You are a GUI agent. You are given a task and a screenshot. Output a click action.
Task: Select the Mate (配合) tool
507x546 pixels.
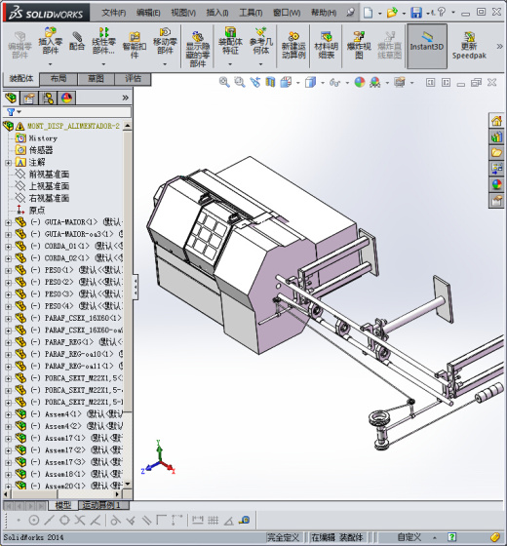(77, 40)
